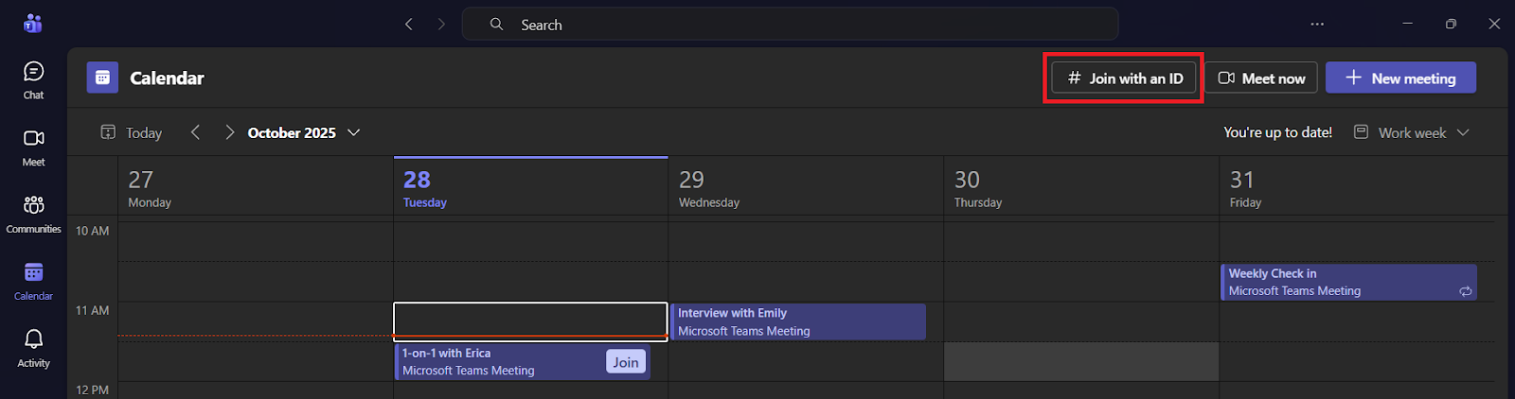This screenshot has height=399, width=1515.
Task: Open the Work week view dropdown
Action: [1412, 132]
